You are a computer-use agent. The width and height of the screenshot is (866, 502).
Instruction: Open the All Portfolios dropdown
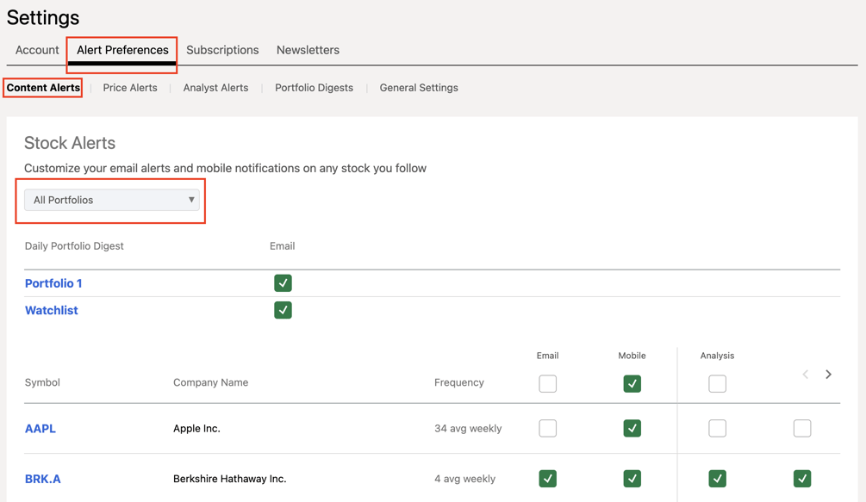click(110, 199)
